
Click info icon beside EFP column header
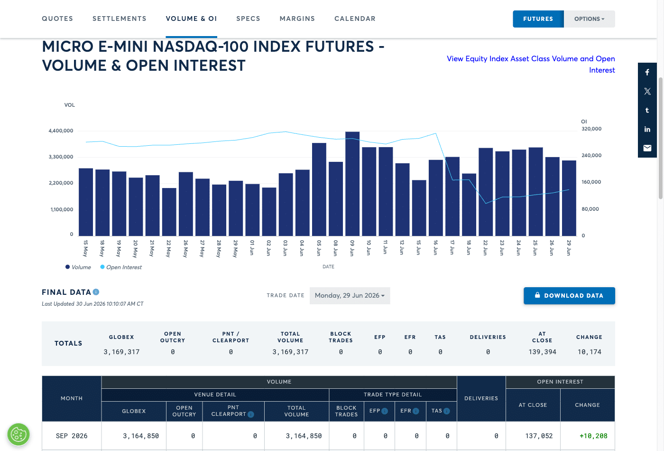pos(385,411)
